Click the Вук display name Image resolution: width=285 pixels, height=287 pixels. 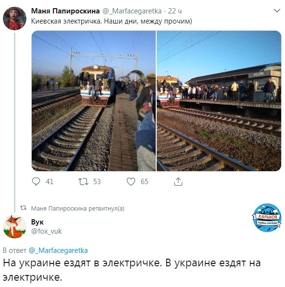click(37, 222)
